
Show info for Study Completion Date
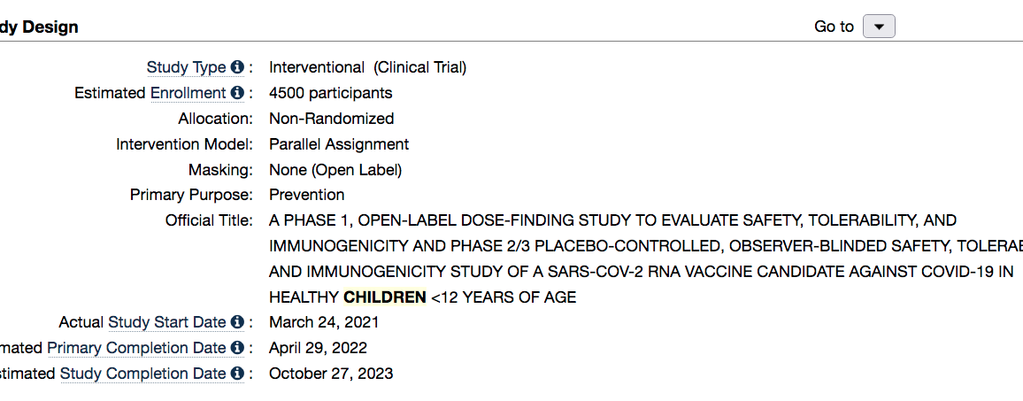tap(237, 373)
